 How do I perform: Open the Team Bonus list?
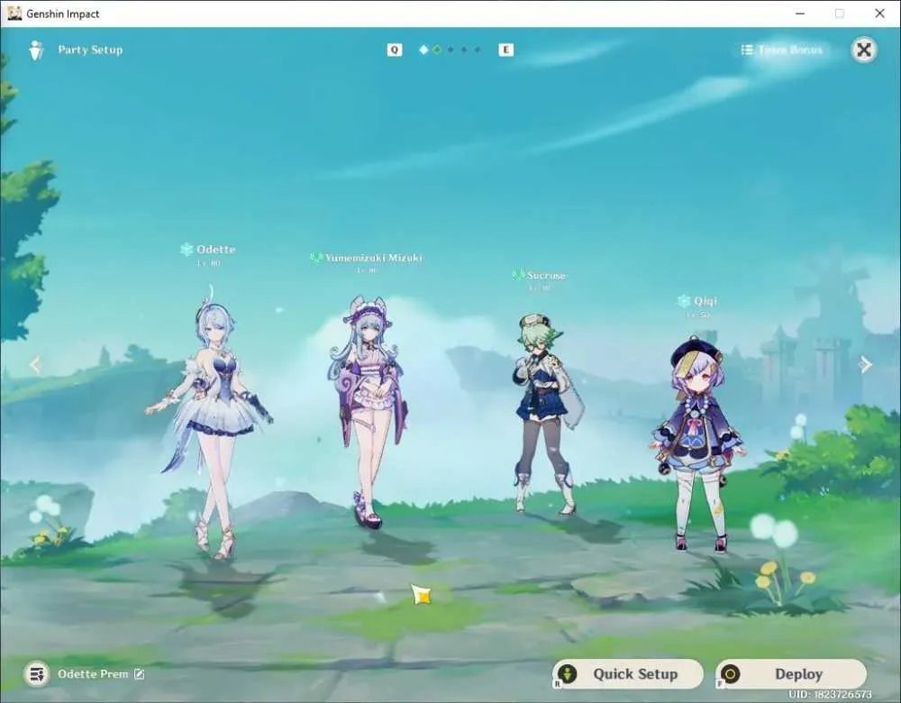(x=782, y=50)
